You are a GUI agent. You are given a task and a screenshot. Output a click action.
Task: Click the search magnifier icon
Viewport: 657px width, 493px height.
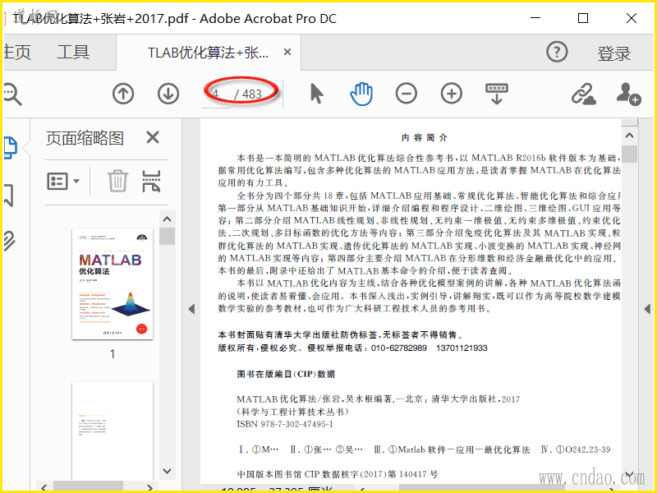[x=11, y=94]
